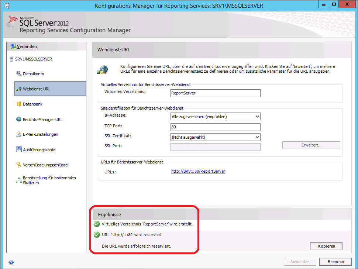The image size is (358, 269).
Task: Click the IP-Adresse: label
Action: (x=116, y=115)
